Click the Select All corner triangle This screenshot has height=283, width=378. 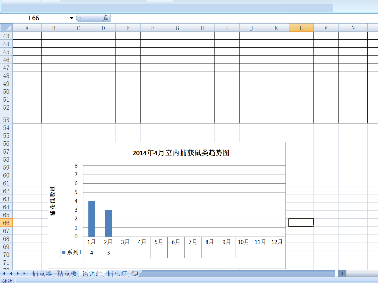6,28
